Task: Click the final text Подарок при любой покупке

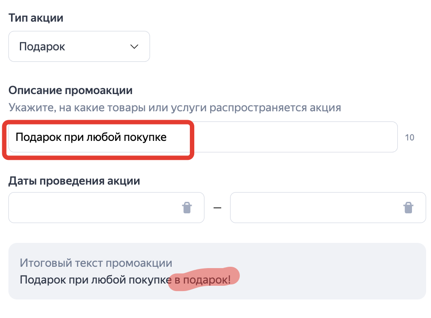Action: [95, 280]
